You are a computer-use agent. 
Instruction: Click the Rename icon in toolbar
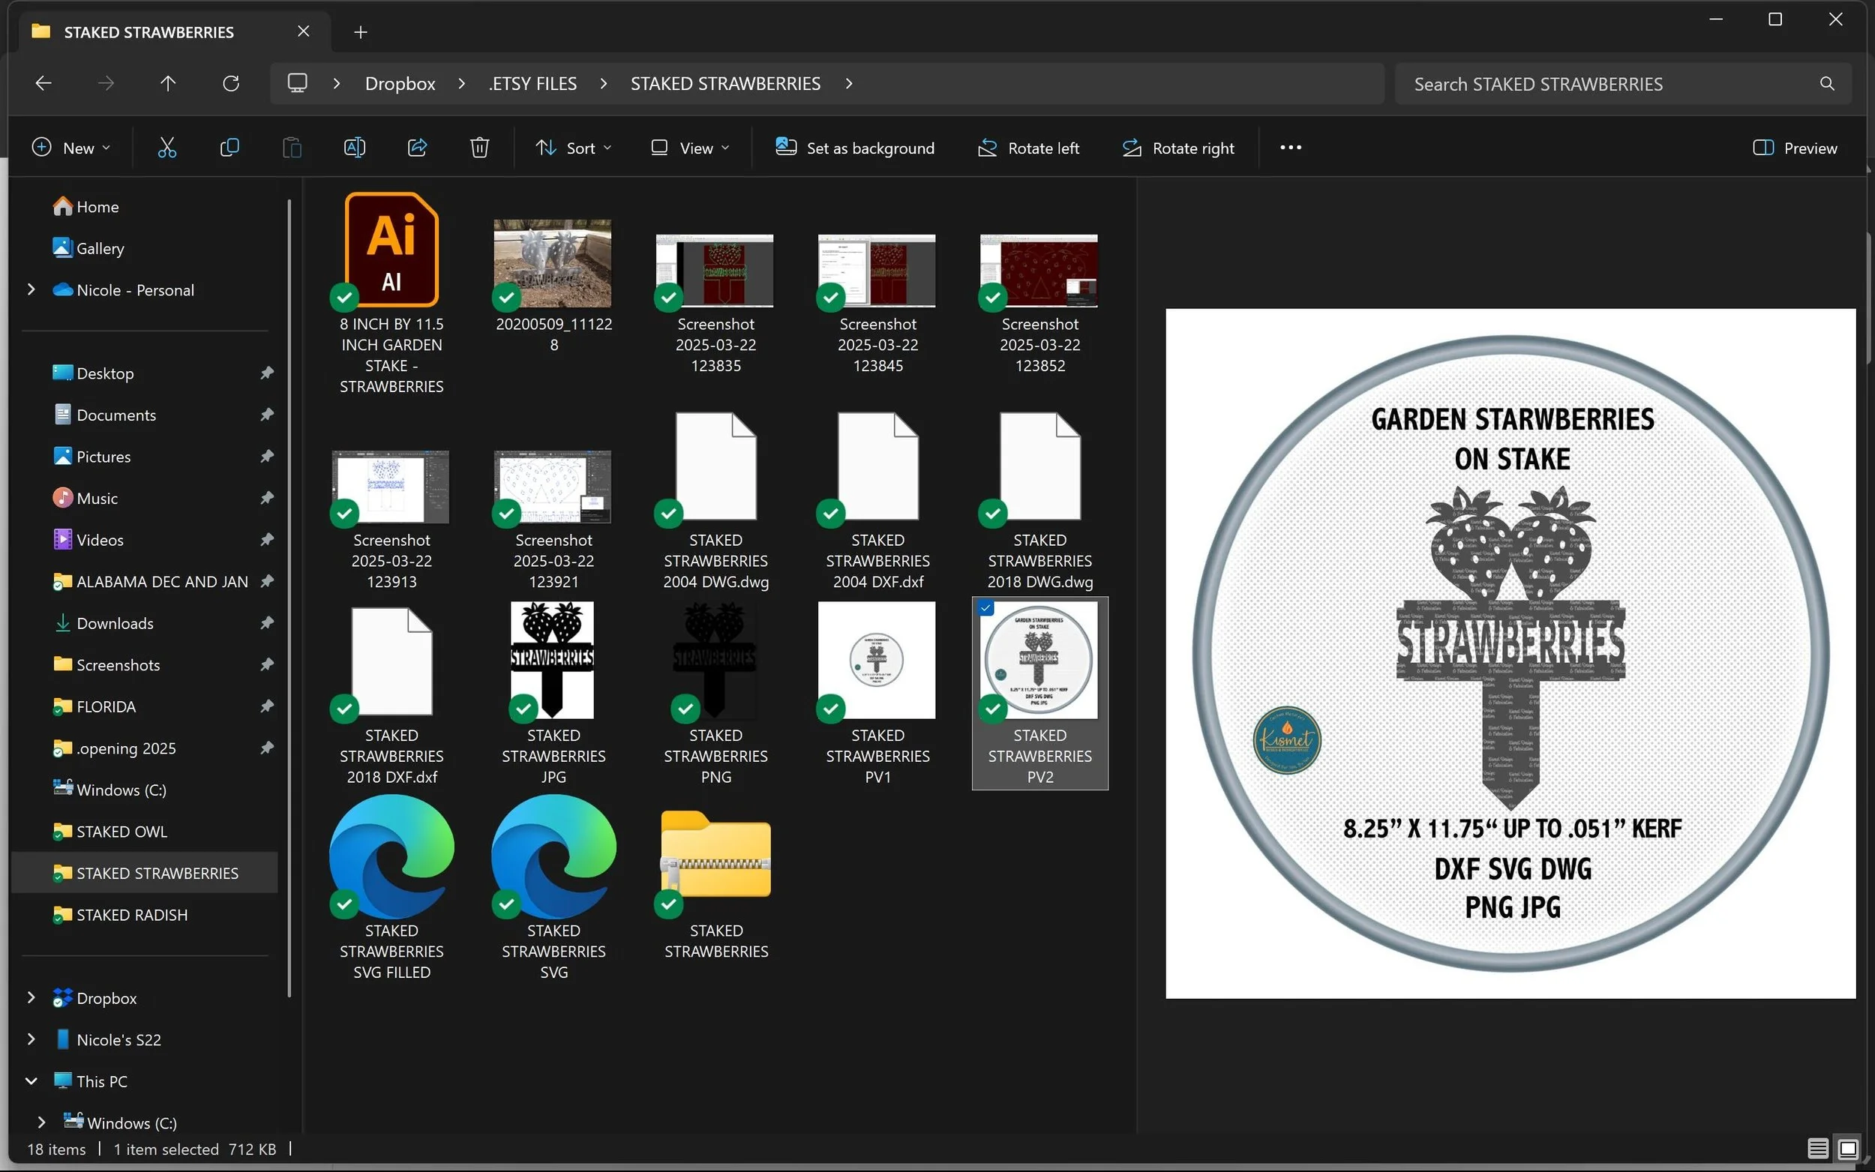(354, 147)
